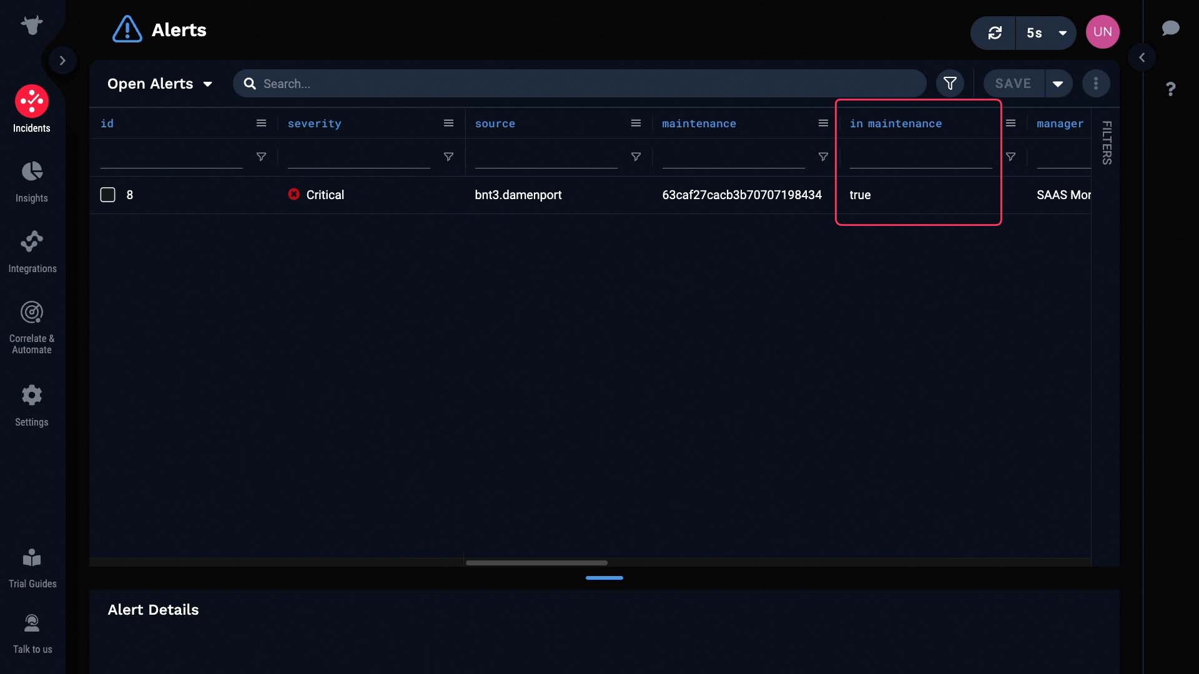Click Talk to us icon

[32, 623]
